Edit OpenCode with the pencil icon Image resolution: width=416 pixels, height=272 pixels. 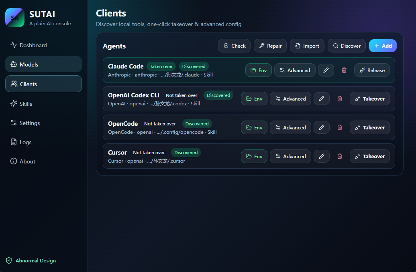coord(322,127)
